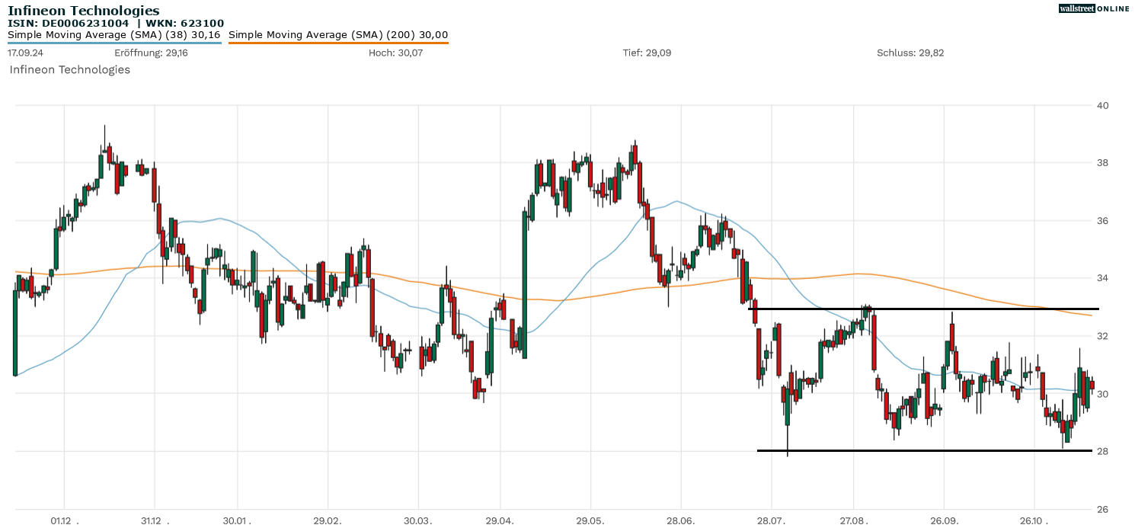Toggle the SMA (38) legend entry
The image size is (1135, 525).
(114, 34)
